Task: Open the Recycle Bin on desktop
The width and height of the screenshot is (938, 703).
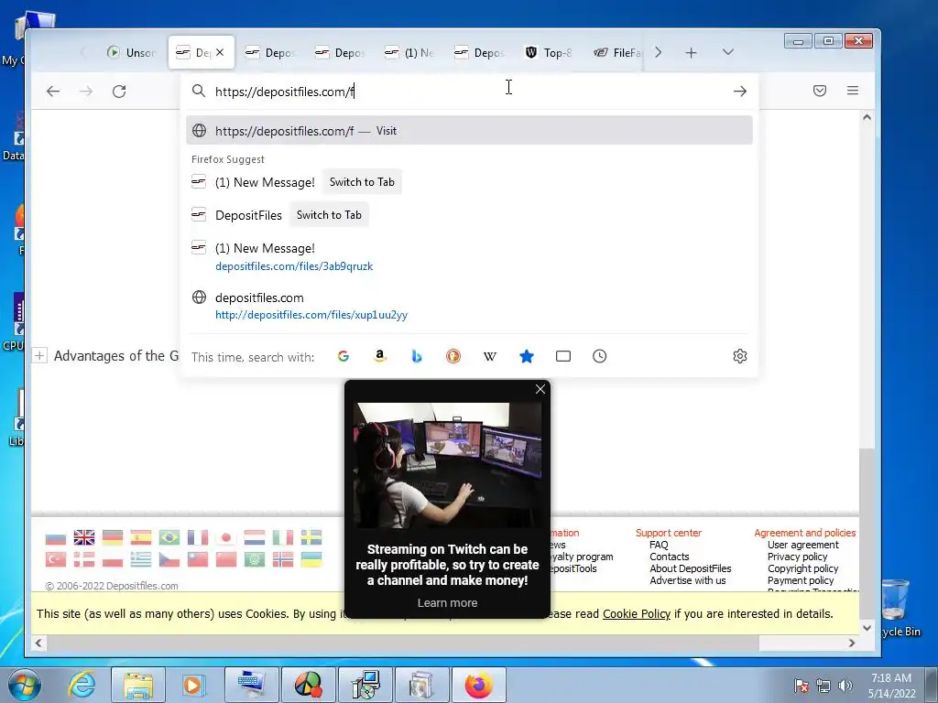Action: 896,607
